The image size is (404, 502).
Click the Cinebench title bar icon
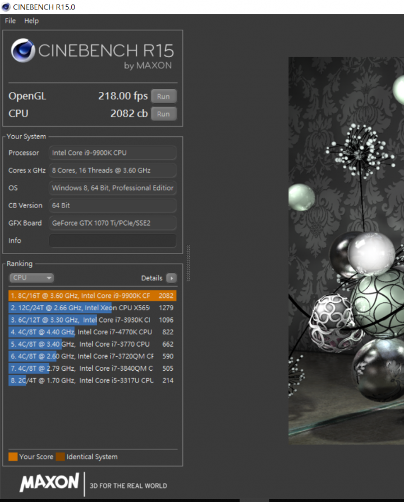tap(6, 7)
